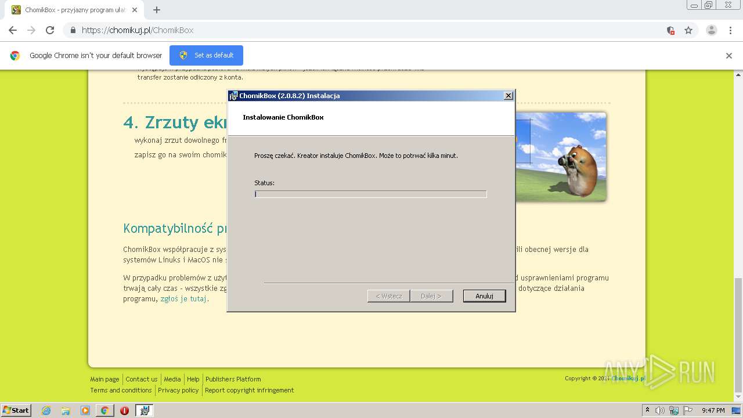Open the Publishers Platform footer link

tap(233, 379)
